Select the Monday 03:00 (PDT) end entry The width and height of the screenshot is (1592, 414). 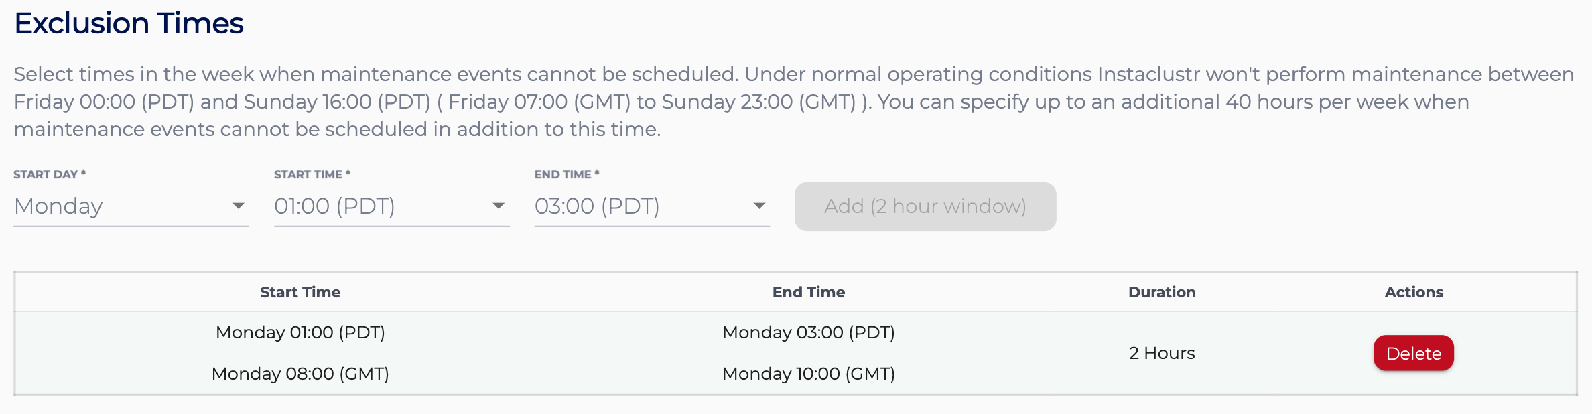pos(808,332)
